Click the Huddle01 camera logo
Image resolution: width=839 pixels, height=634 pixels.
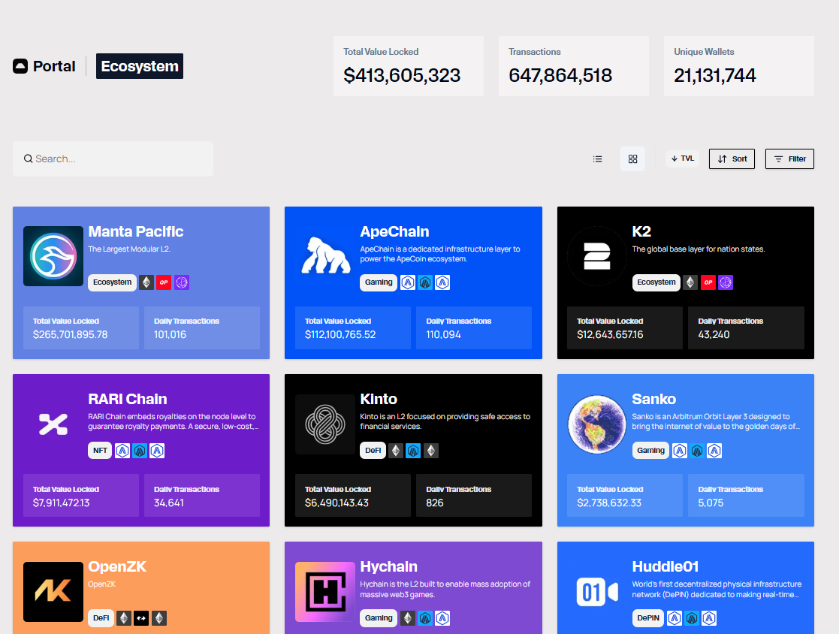tap(597, 592)
